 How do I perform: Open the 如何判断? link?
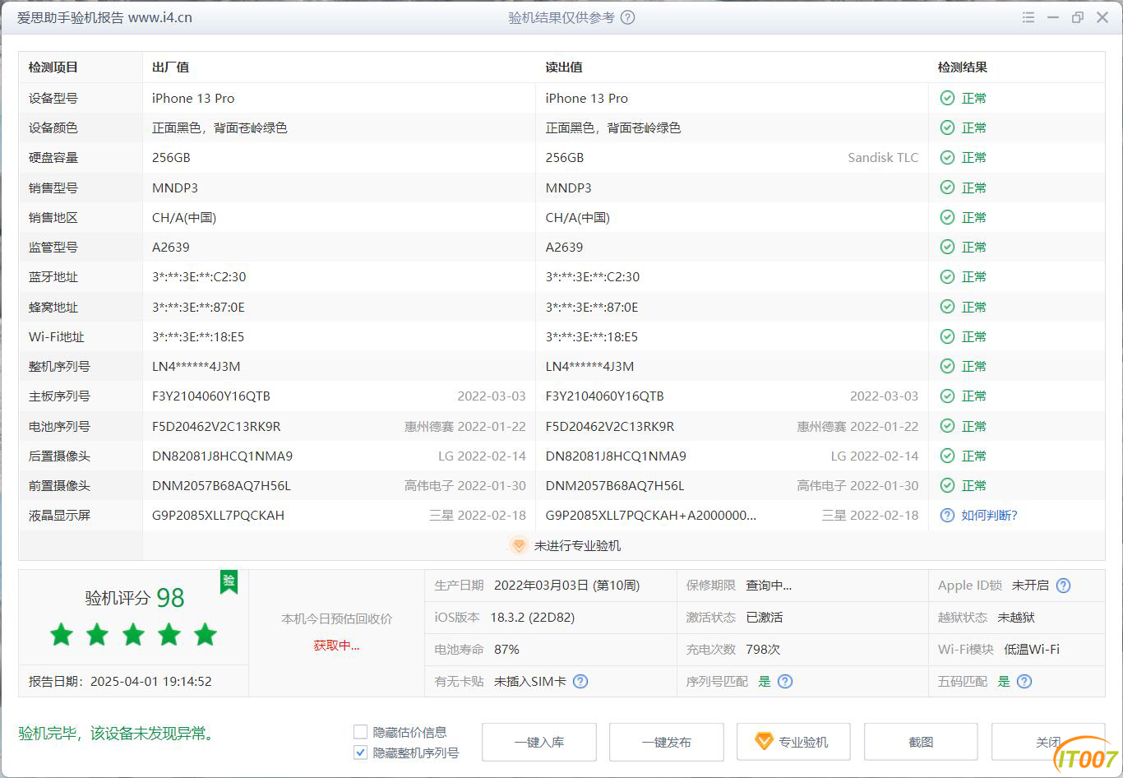click(990, 516)
